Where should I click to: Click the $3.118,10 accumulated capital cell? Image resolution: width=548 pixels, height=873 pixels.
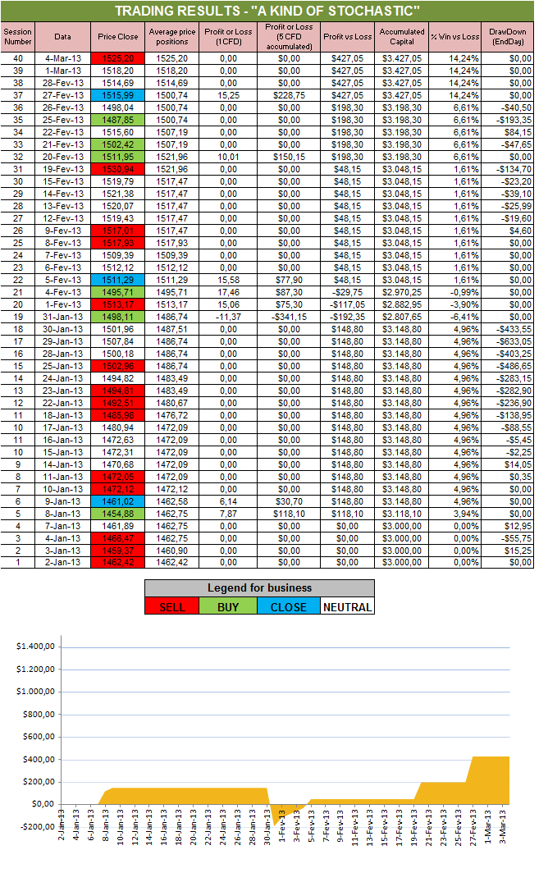point(402,514)
